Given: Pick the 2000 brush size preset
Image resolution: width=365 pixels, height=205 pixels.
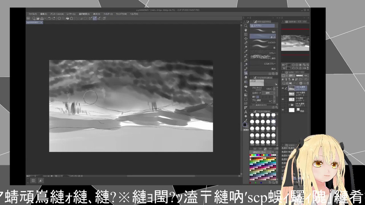Looking at the screenshot, I should click(273, 142).
